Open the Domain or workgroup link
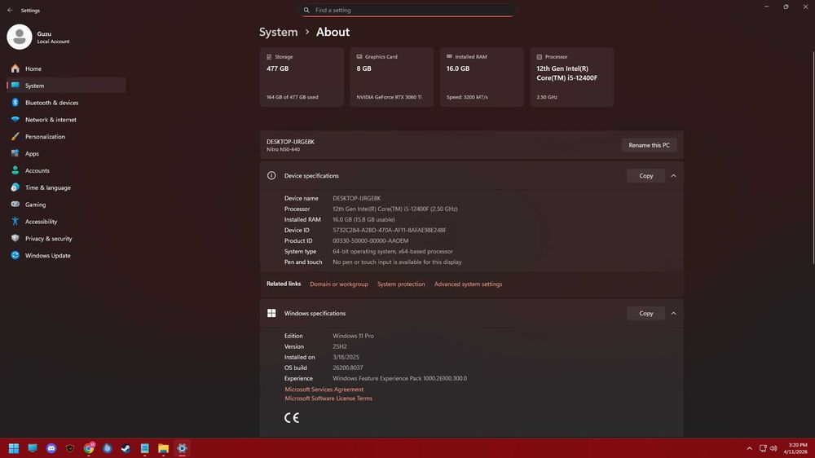The width and height of the screenshot is (815, 458). click(x=339, y=284)
